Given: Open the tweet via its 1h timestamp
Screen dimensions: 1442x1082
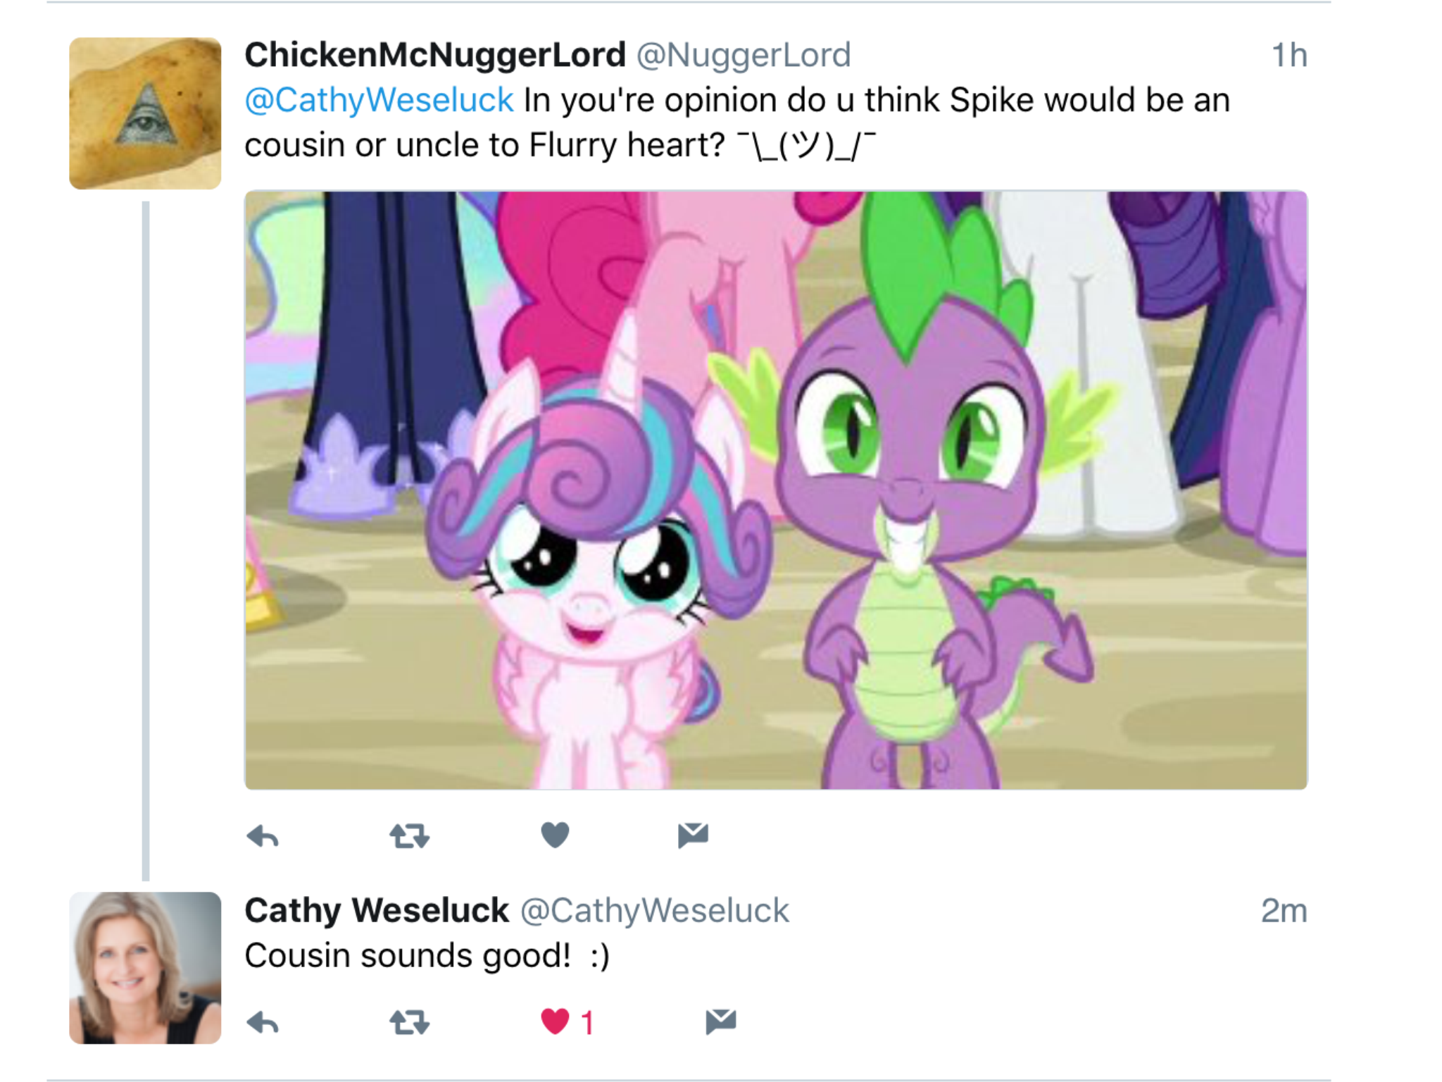Looking at the screenshot, I should tap(1289, 55).
